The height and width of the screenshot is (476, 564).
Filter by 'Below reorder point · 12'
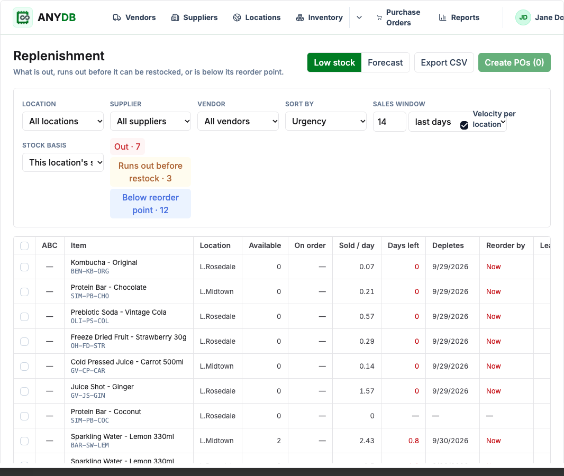pyautogui.click(x=150, y=204)
